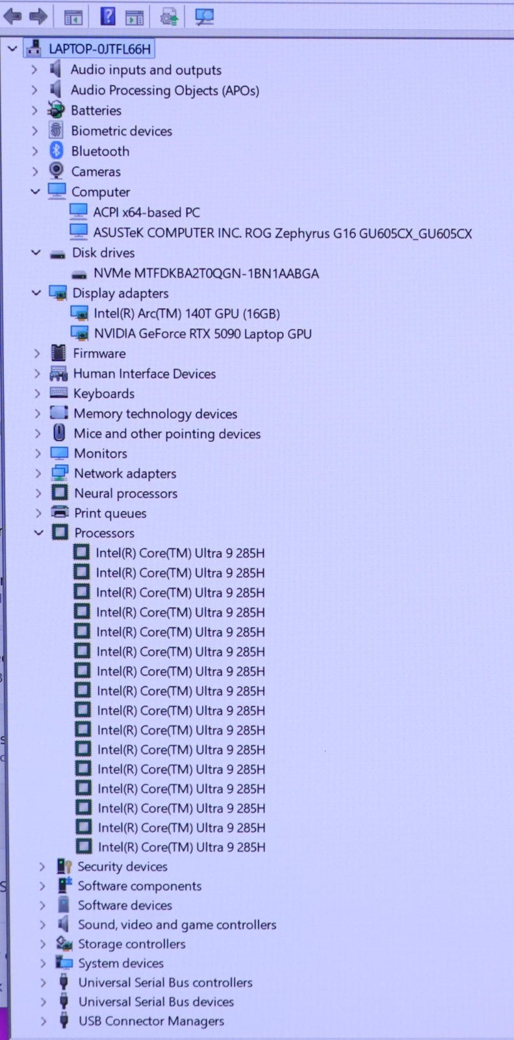This screenshot has width=514, height=1040.
Task: Open the Help toolbar icon
Action: 108,16
